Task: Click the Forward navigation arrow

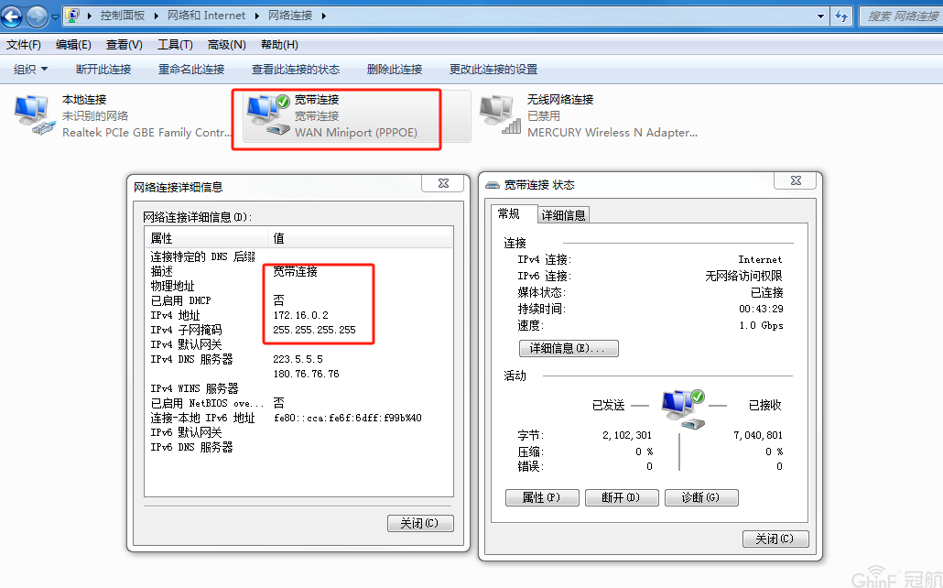Action: [x=37, y=16]
